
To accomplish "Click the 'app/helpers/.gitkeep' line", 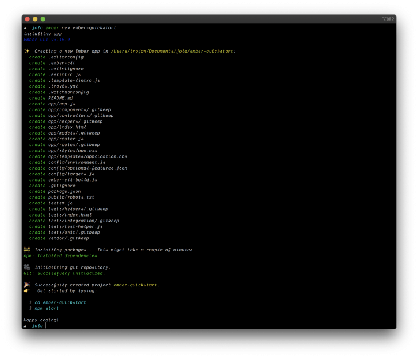I will pyautogui.click(x=66, y=121).
